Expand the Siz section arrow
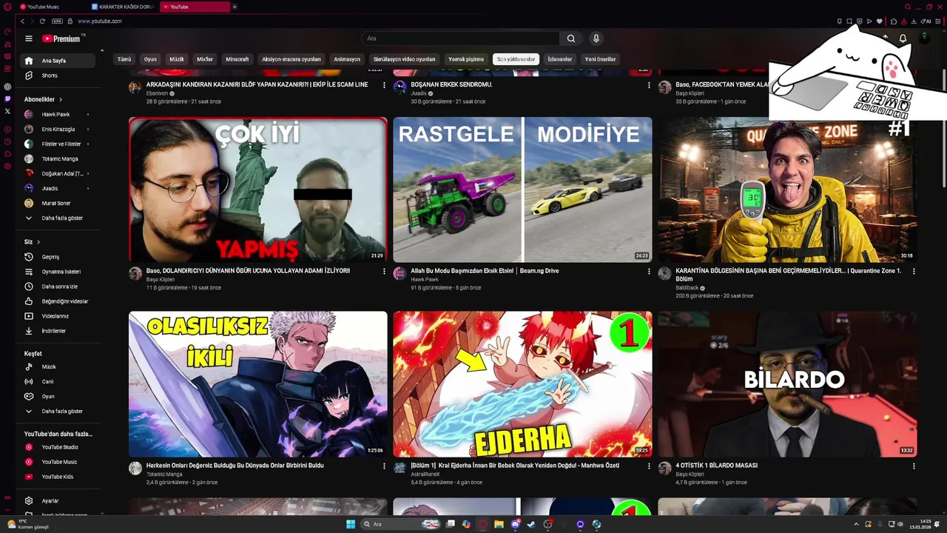Viewport: 947px width, 533px height. (38, 242)
